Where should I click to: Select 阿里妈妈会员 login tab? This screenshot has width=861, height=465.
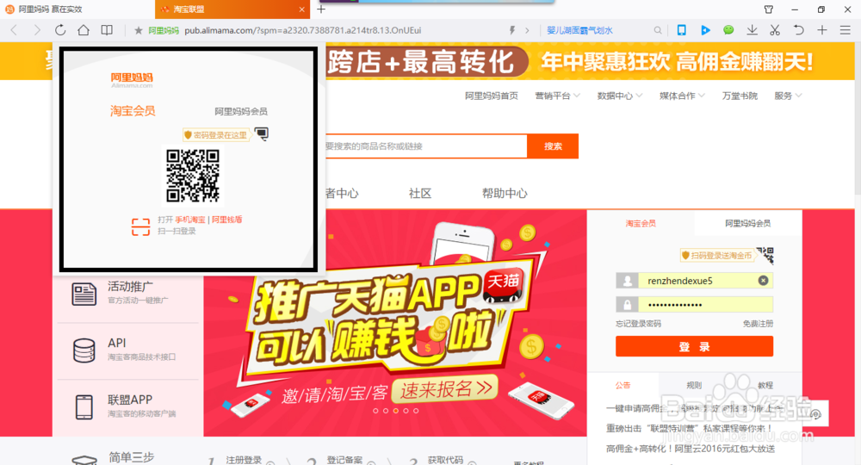[x=748, y=223]
